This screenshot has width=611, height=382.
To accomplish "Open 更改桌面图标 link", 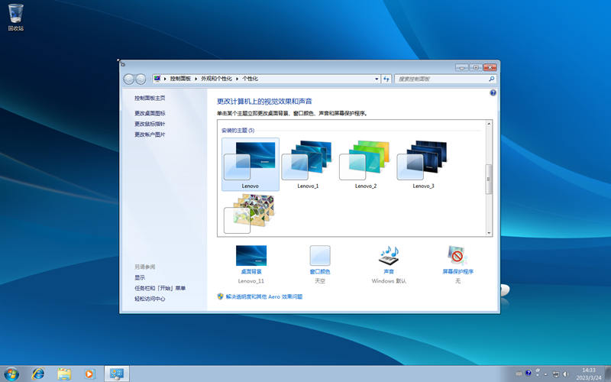I will click(x=150, y=113).
